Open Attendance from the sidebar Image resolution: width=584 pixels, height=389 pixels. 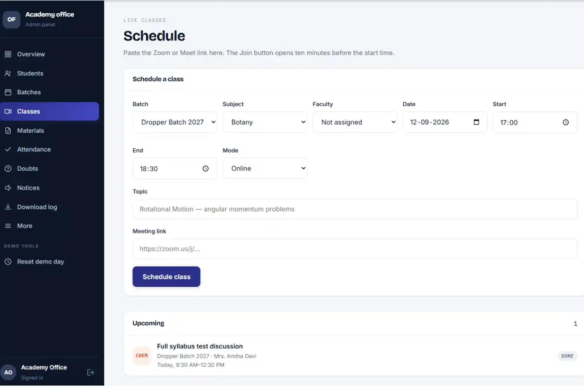(49, 149)
